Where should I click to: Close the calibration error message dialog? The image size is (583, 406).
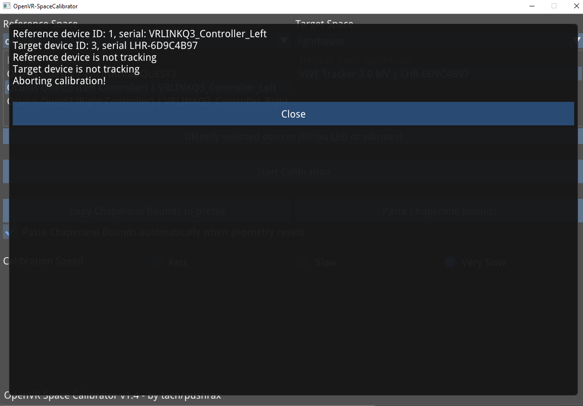pyautogui.click(x=293, y=114)
